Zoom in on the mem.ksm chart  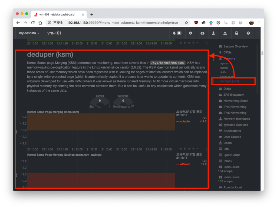(193, 149)
